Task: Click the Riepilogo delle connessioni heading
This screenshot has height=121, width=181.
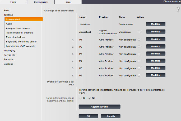Action: (59, 11)
